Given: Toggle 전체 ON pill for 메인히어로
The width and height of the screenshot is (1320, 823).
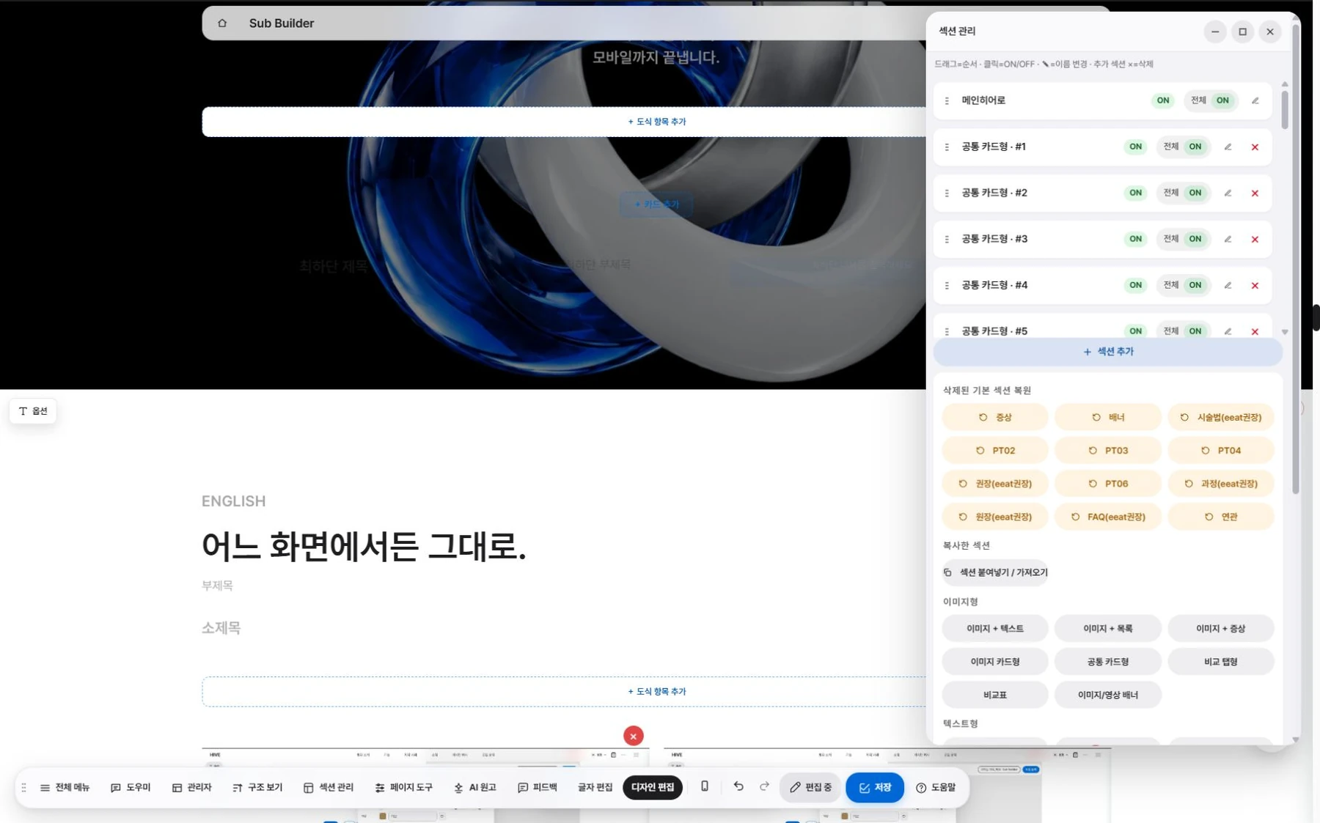Looking at the screenshot, I should (1211, 100).
